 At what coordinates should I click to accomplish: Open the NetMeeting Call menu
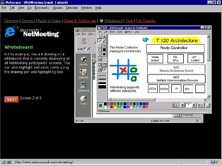point(78,34)
